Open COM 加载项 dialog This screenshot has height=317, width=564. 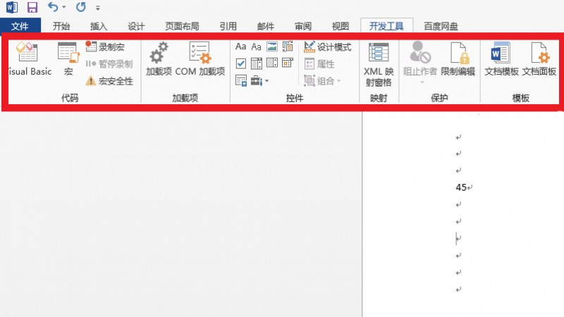[x=200, y=59]
